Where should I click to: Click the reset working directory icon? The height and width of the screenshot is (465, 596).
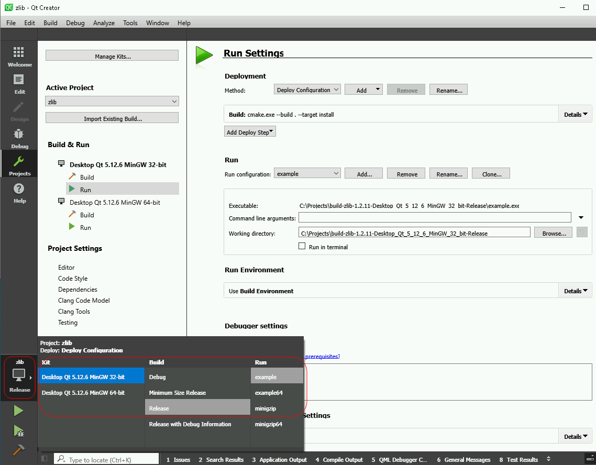(581, 232)
